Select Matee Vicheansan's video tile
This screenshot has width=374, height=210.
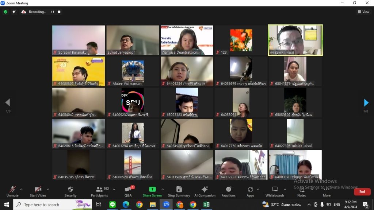(133, 71)
